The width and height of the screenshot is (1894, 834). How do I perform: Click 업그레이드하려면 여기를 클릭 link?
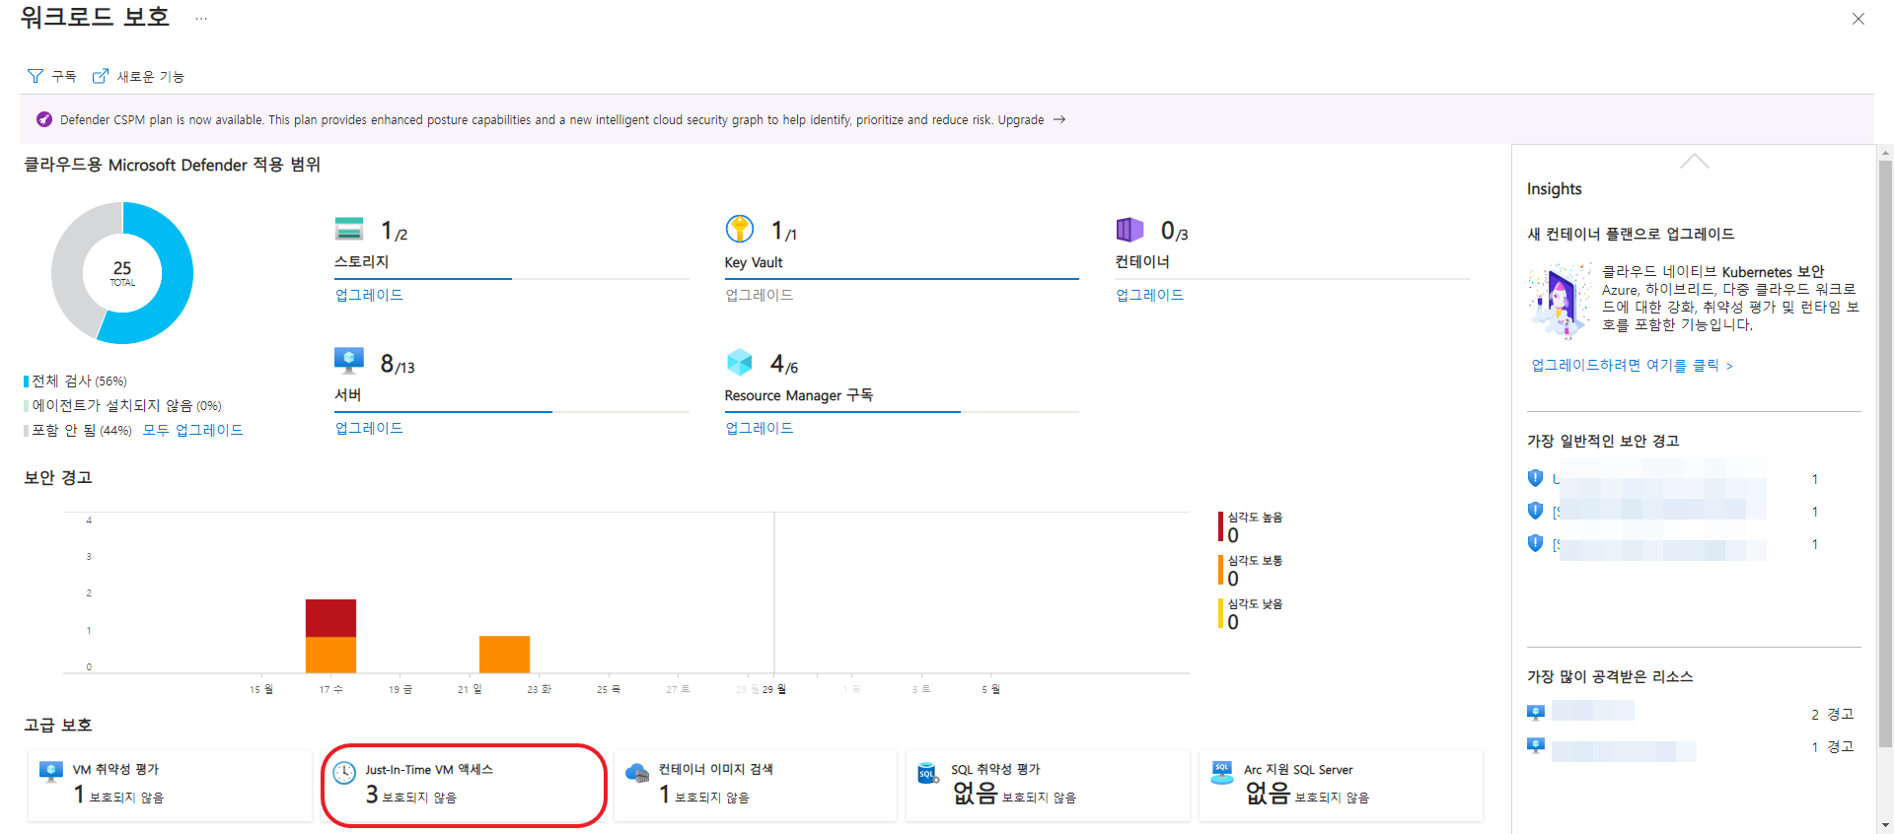(1632, 365)
